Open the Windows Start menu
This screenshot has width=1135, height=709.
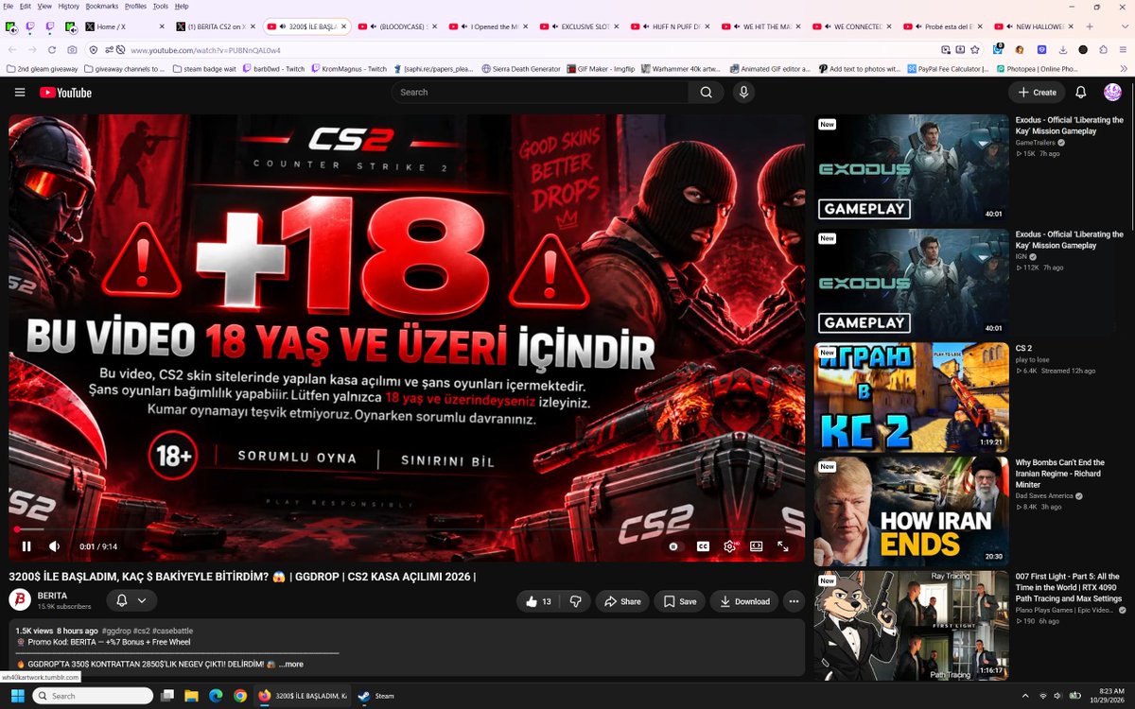click(x=16, y=696)
